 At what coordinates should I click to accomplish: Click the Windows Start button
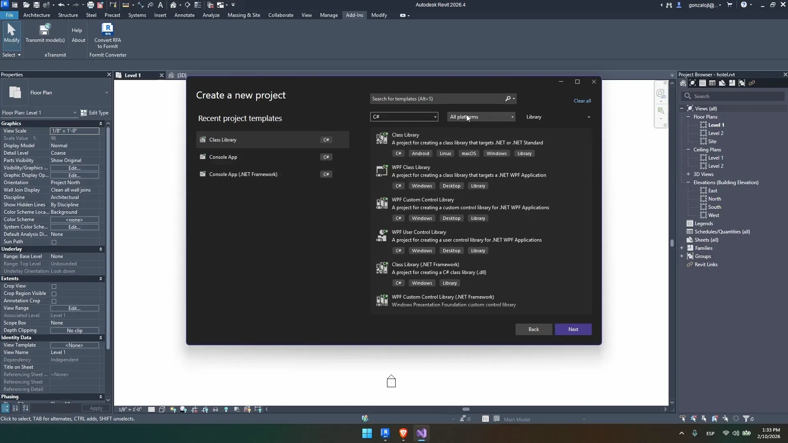tap(367, 433)
